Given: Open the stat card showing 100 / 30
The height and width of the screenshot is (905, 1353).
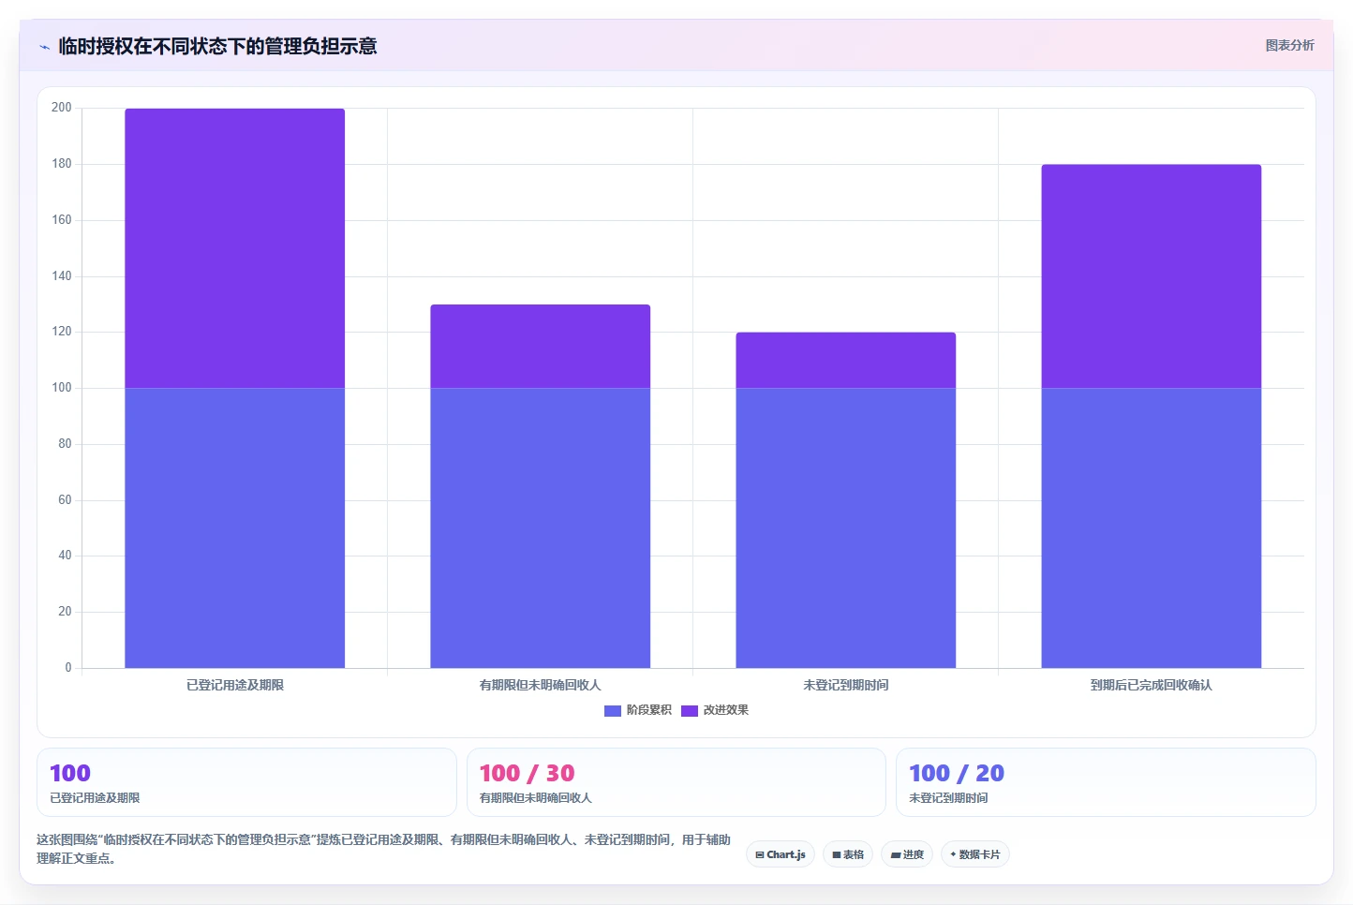Looking at the screenshot, I should click(676, 782).
